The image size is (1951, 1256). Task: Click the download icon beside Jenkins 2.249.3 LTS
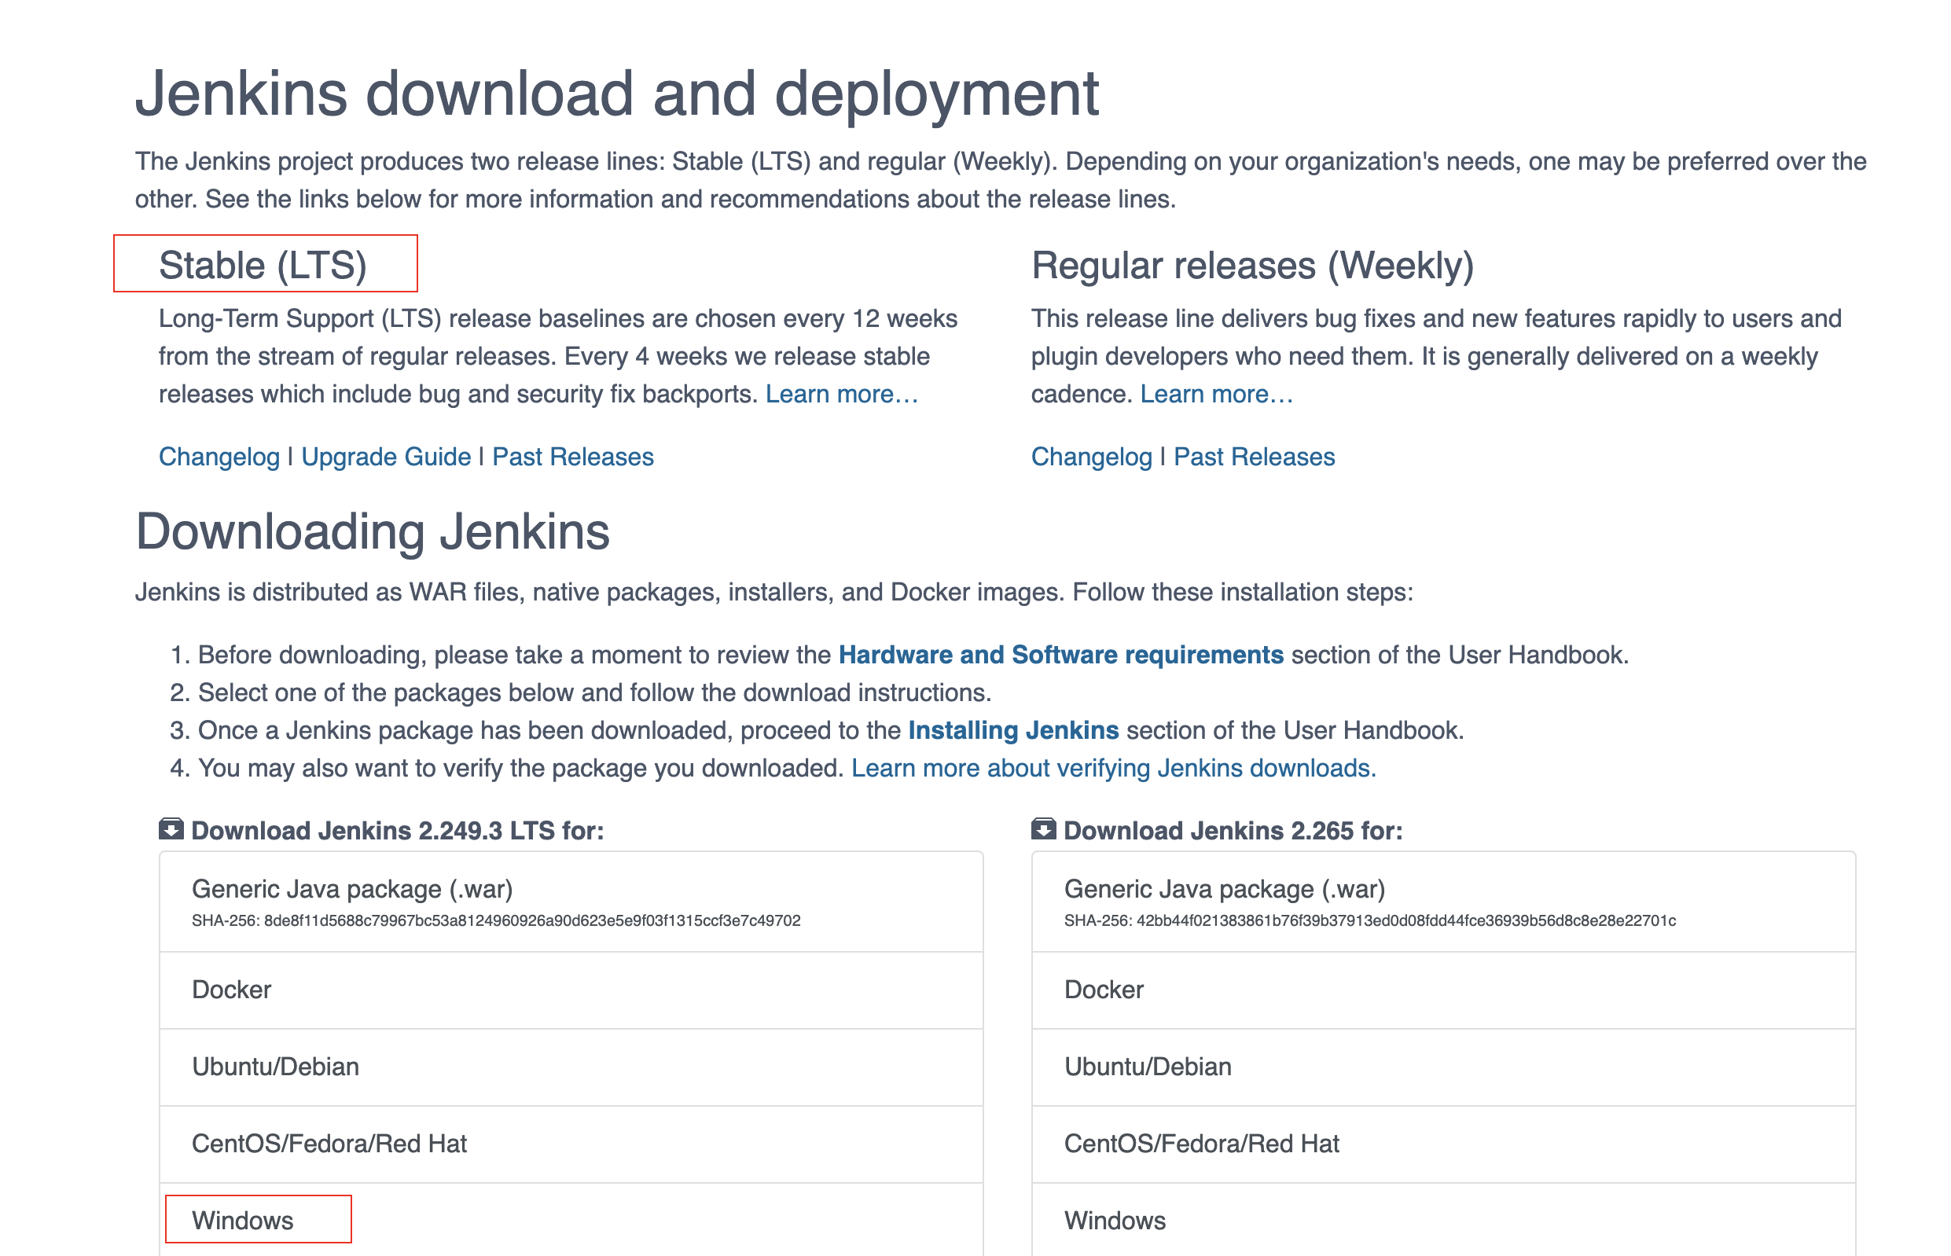[x=171, y=829]
